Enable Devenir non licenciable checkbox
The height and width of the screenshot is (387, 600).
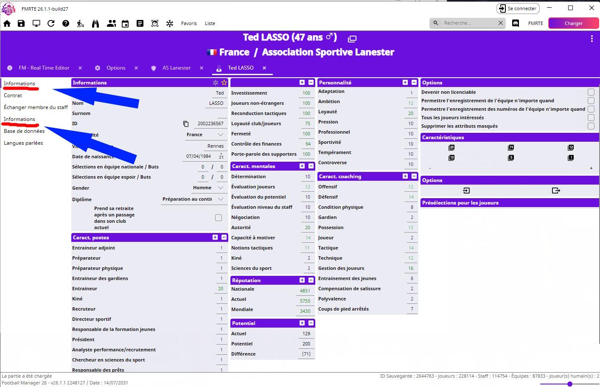591,92
